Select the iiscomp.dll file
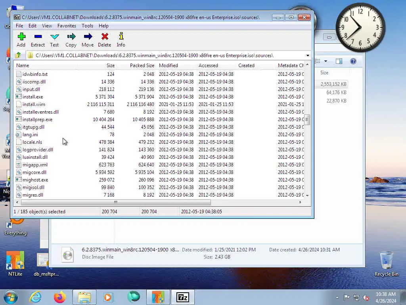The image size is (406, 305). pyautogui.click(x=34, y=82)
